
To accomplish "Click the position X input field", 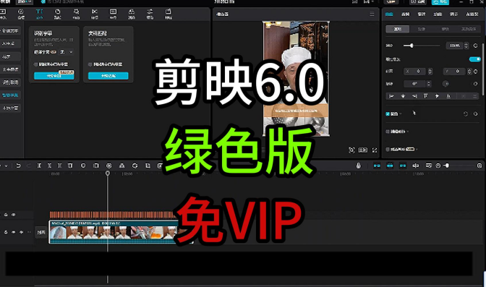I will [x=414, y=72].
